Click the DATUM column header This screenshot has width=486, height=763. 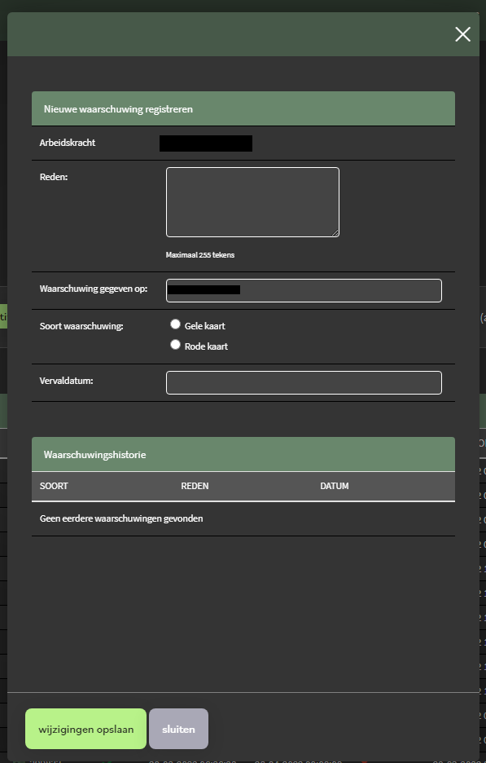point(335,486)
